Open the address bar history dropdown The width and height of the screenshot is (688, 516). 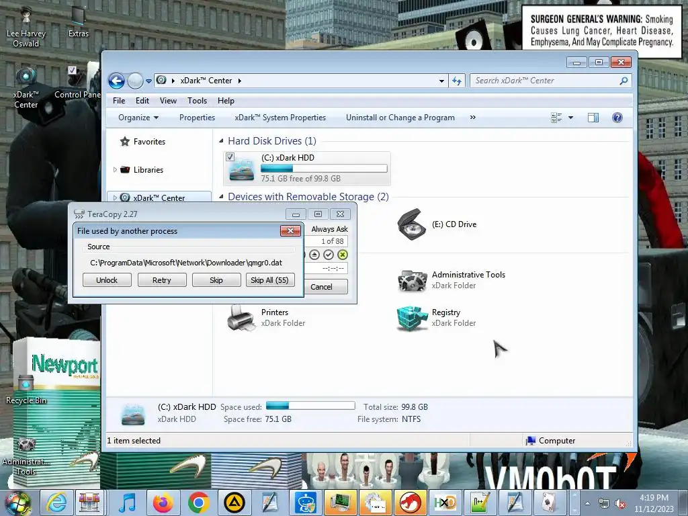[x=441, y=81]
